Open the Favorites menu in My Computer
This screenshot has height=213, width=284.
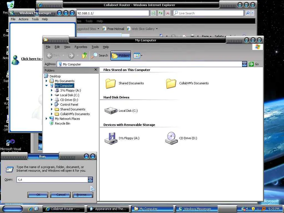[81, 47]
